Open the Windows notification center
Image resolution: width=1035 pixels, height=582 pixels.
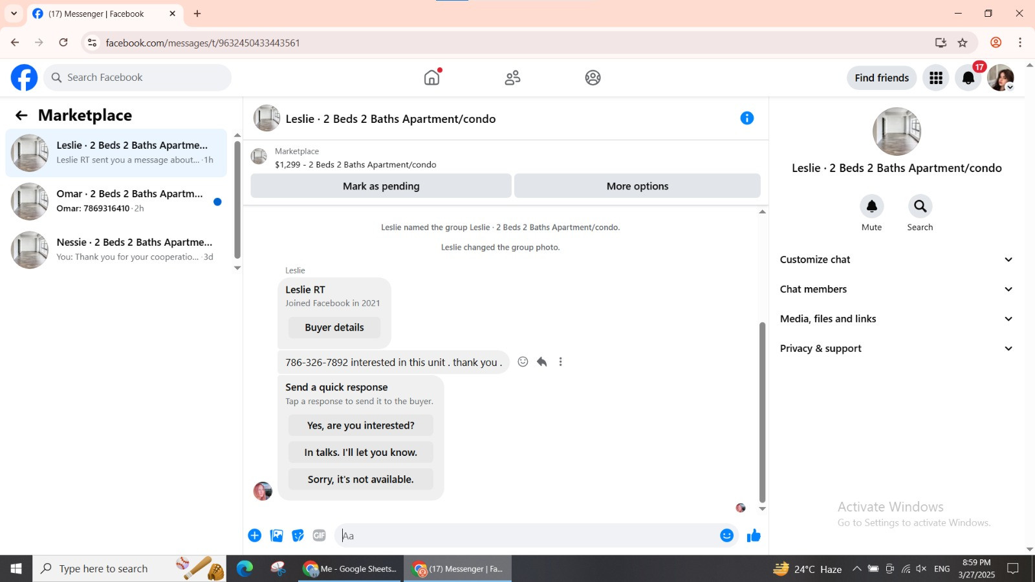tap(1013, 568)
